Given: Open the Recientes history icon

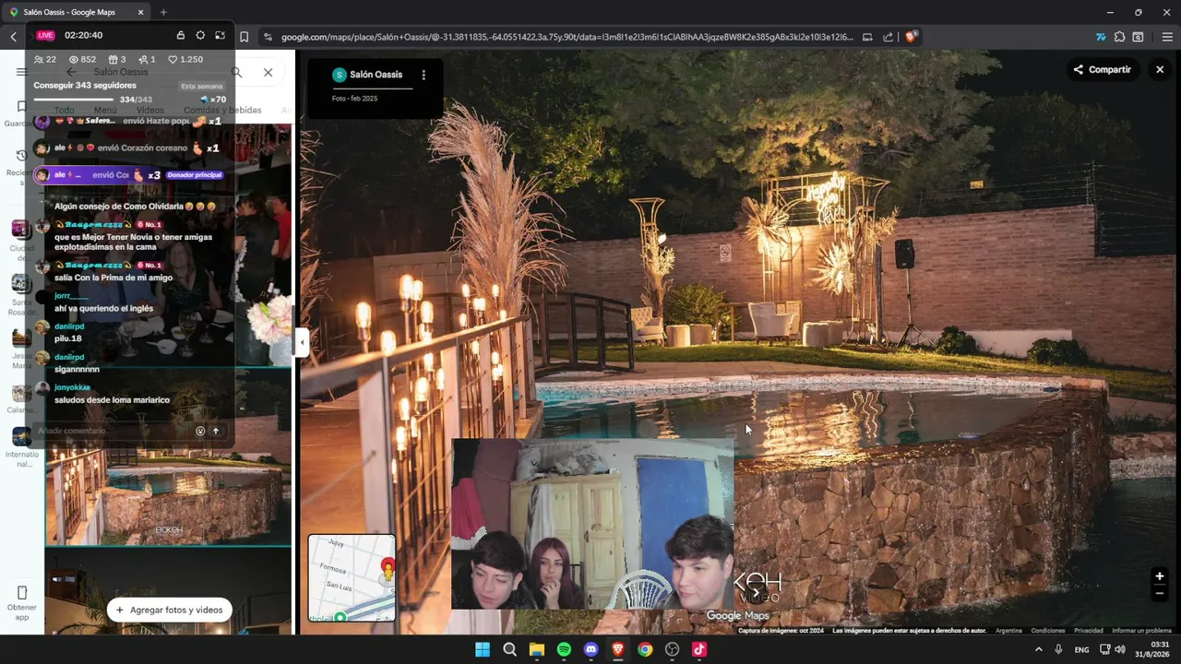Looking at the screenshot, I should 21,156.
